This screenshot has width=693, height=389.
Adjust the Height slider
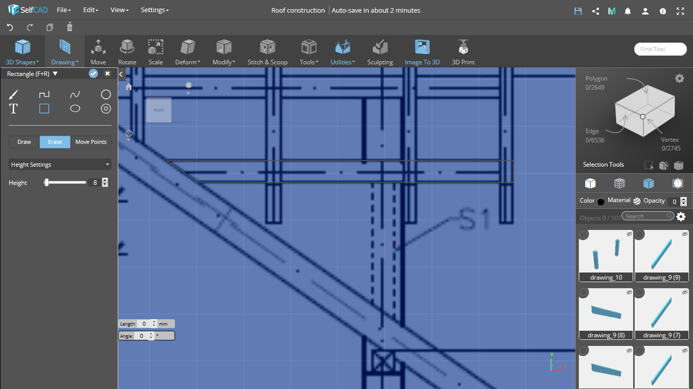46,182
